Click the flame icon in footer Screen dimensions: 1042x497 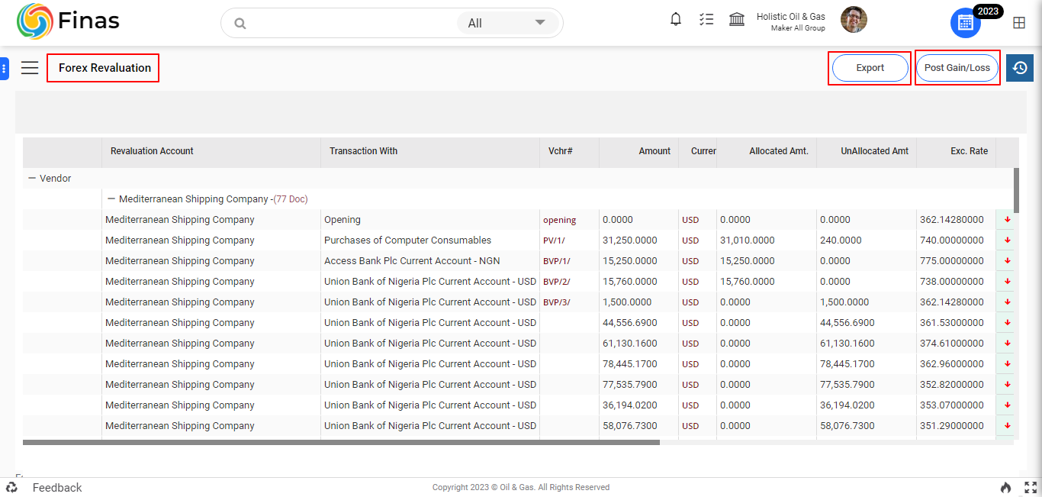pyautogui.click(x=1006, y=487)
